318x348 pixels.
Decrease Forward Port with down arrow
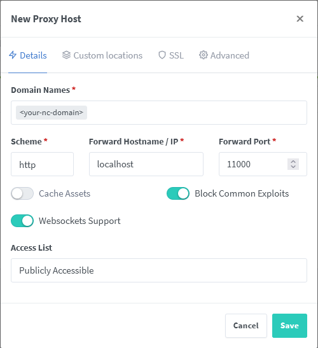pyautogui.click(x=293, y=167)
